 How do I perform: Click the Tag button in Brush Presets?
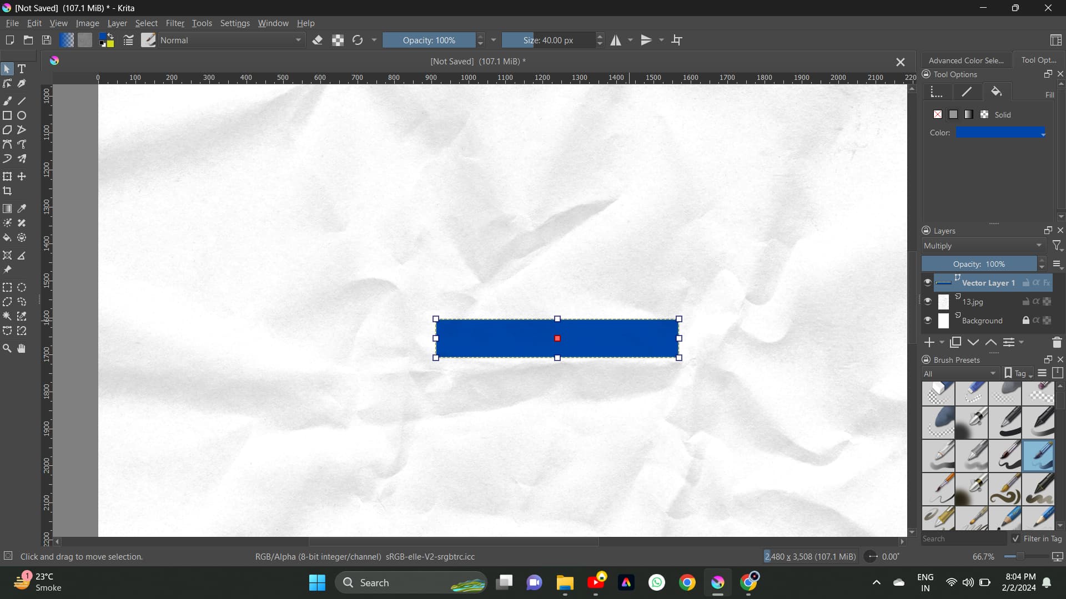click(x=1019, y=373)
